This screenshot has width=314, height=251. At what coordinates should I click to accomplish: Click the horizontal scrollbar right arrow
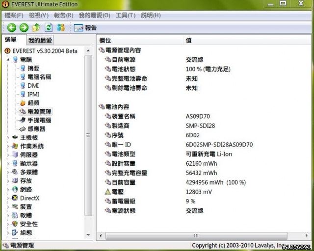[x=307, y=236]
